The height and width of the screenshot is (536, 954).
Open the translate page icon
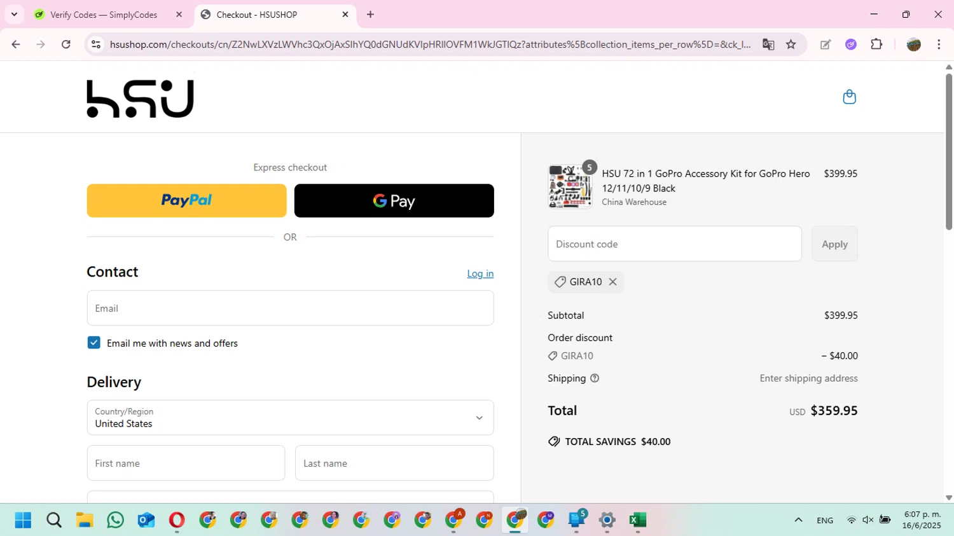768,45
